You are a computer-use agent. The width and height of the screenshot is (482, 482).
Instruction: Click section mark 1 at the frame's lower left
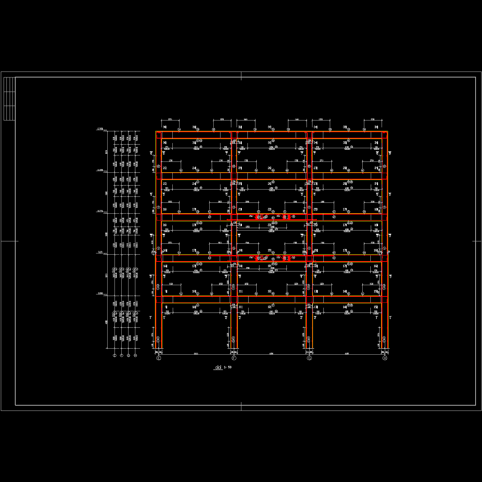151,318
